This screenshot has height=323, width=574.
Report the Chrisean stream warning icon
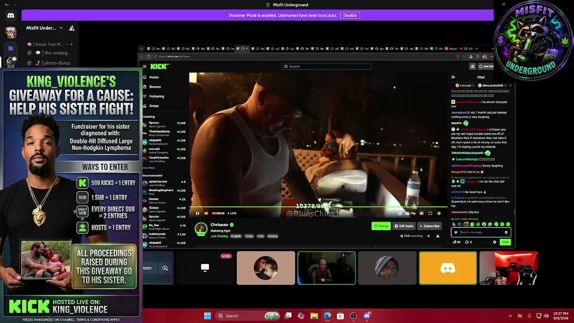438,236
